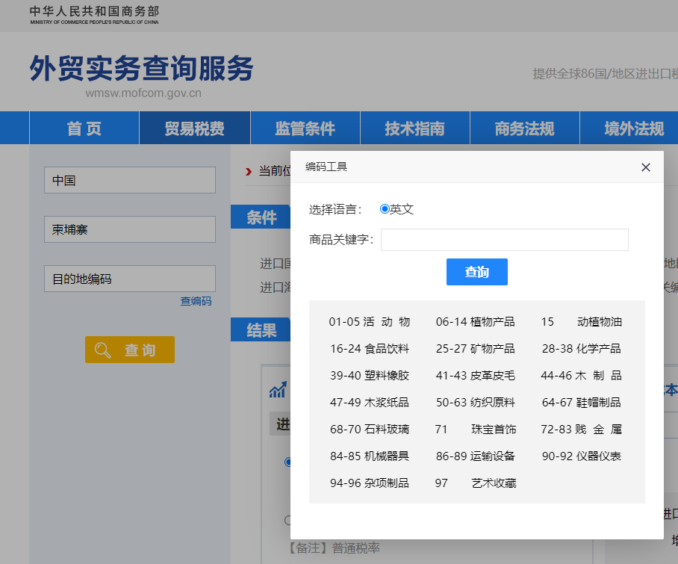Image resolution: width=678 pixels, height=564 pixels.
Task: Click the 条件 section header
Action: click(x=261, y=217)
